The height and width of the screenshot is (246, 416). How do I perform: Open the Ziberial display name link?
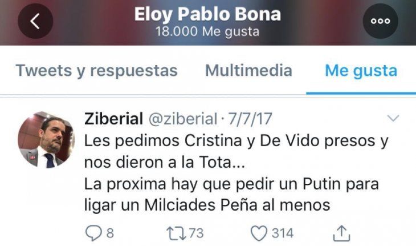click(x=113, y=119)
